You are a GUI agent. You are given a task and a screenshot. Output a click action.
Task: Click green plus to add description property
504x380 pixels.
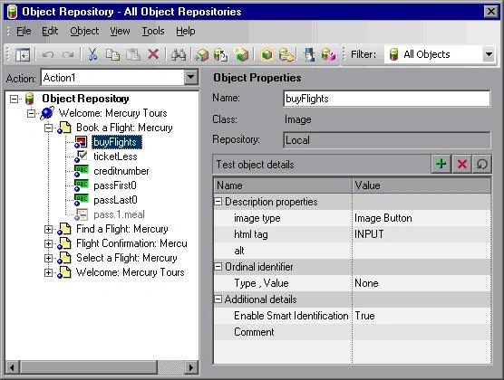pos(441,164)
